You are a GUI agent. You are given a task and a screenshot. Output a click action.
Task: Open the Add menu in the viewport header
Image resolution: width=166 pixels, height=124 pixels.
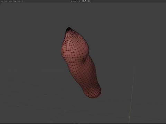(2, 1)
